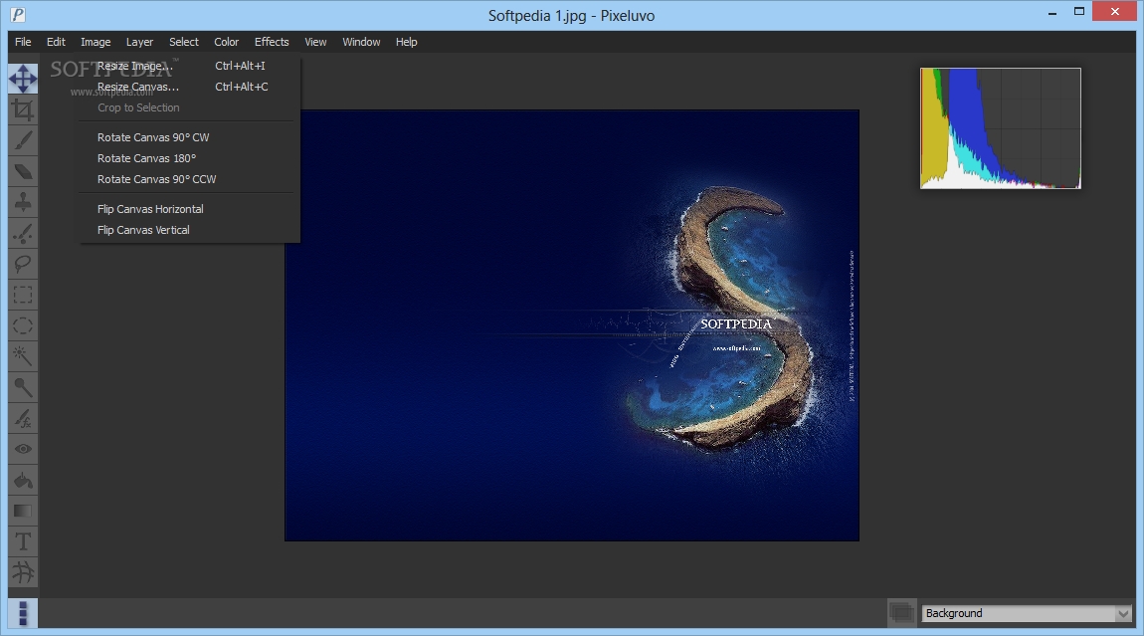Viewport: 1144px width, 636px height.
Task: Choose Resize Image from the menu
Action: (x=190, y=66)
